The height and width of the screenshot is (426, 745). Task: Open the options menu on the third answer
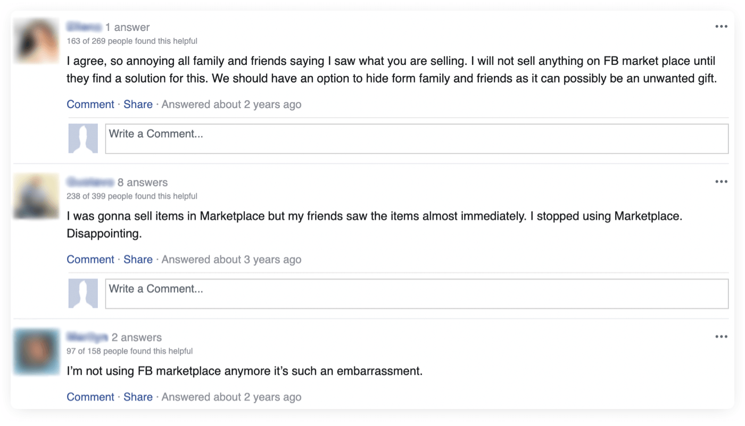pos(721,336)
